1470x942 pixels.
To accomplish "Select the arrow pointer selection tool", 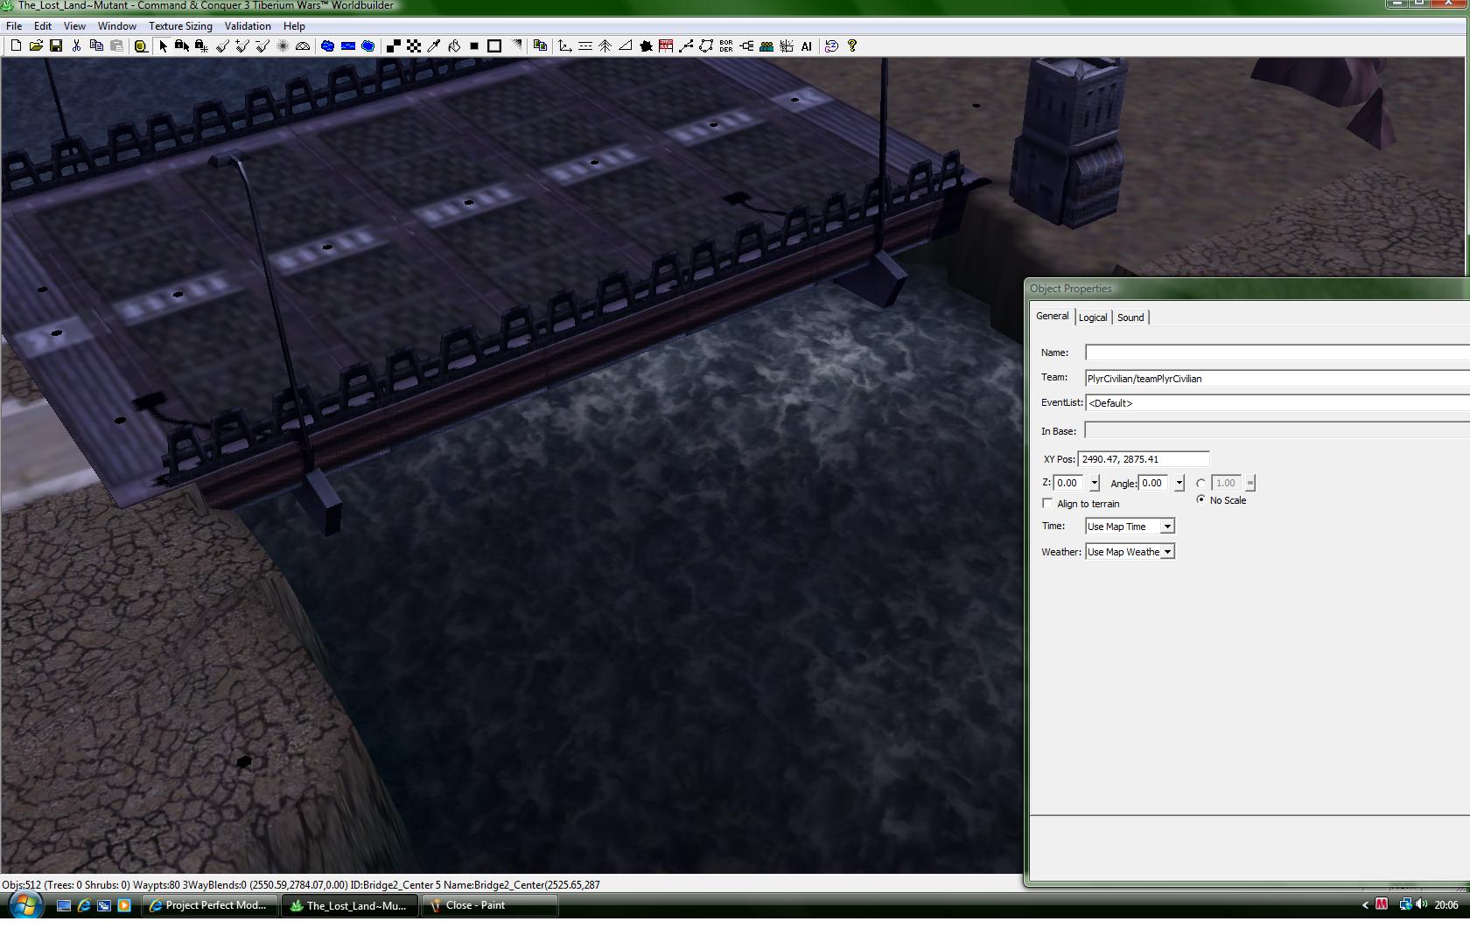I will pos(163,45).
